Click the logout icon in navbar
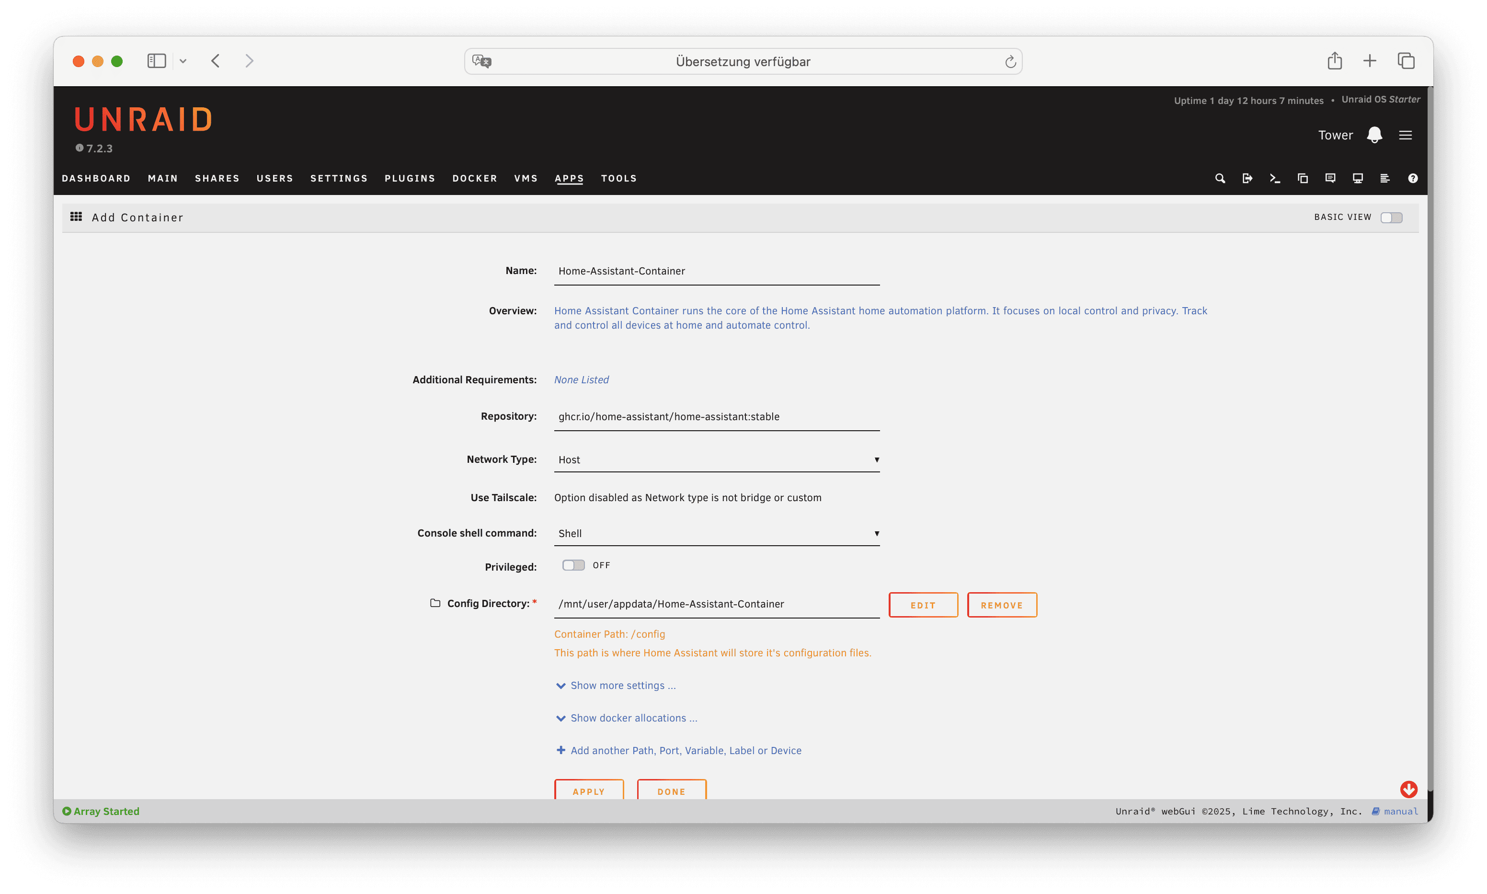 click(x=1247, y=178)
